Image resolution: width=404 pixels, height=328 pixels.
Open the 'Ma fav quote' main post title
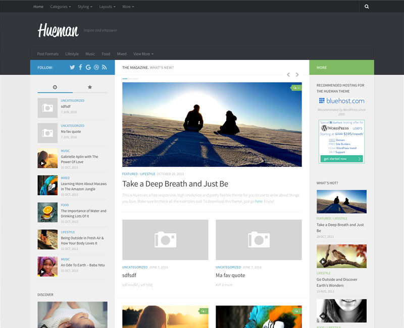pos(230,275)
